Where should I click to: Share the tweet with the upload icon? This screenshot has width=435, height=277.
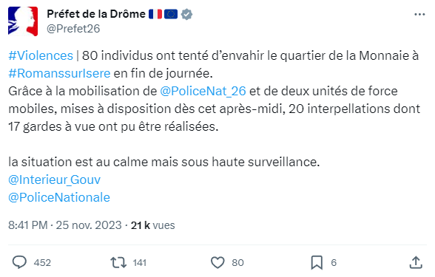coord(416,262)
